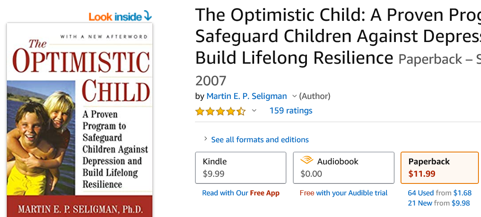Expand the star ratings breakdown chevron
481x217 pixels.
(254, 111)
